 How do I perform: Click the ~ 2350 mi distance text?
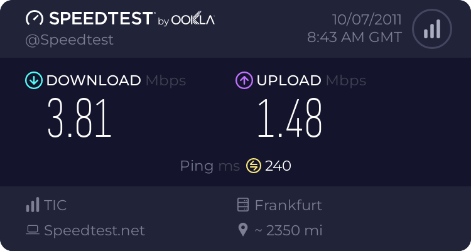click(x=288, y=230)
